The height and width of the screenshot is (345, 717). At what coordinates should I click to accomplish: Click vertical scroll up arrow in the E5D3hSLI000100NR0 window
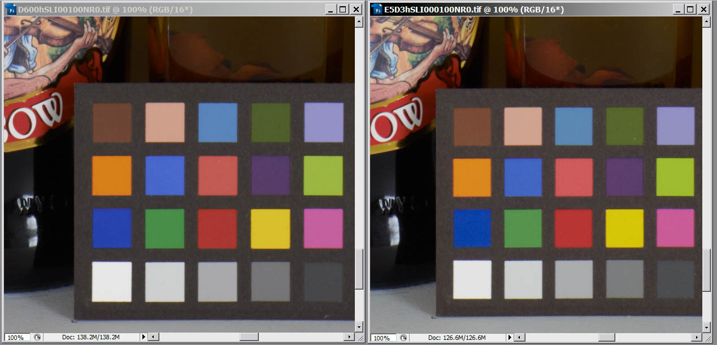click(706, 21)
